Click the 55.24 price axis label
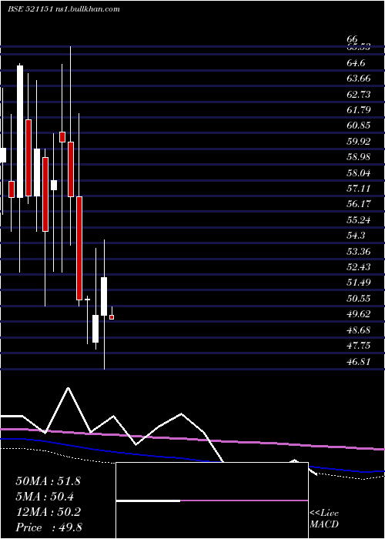The height and width of the screenshot is (539, 385). coord(359,219)
